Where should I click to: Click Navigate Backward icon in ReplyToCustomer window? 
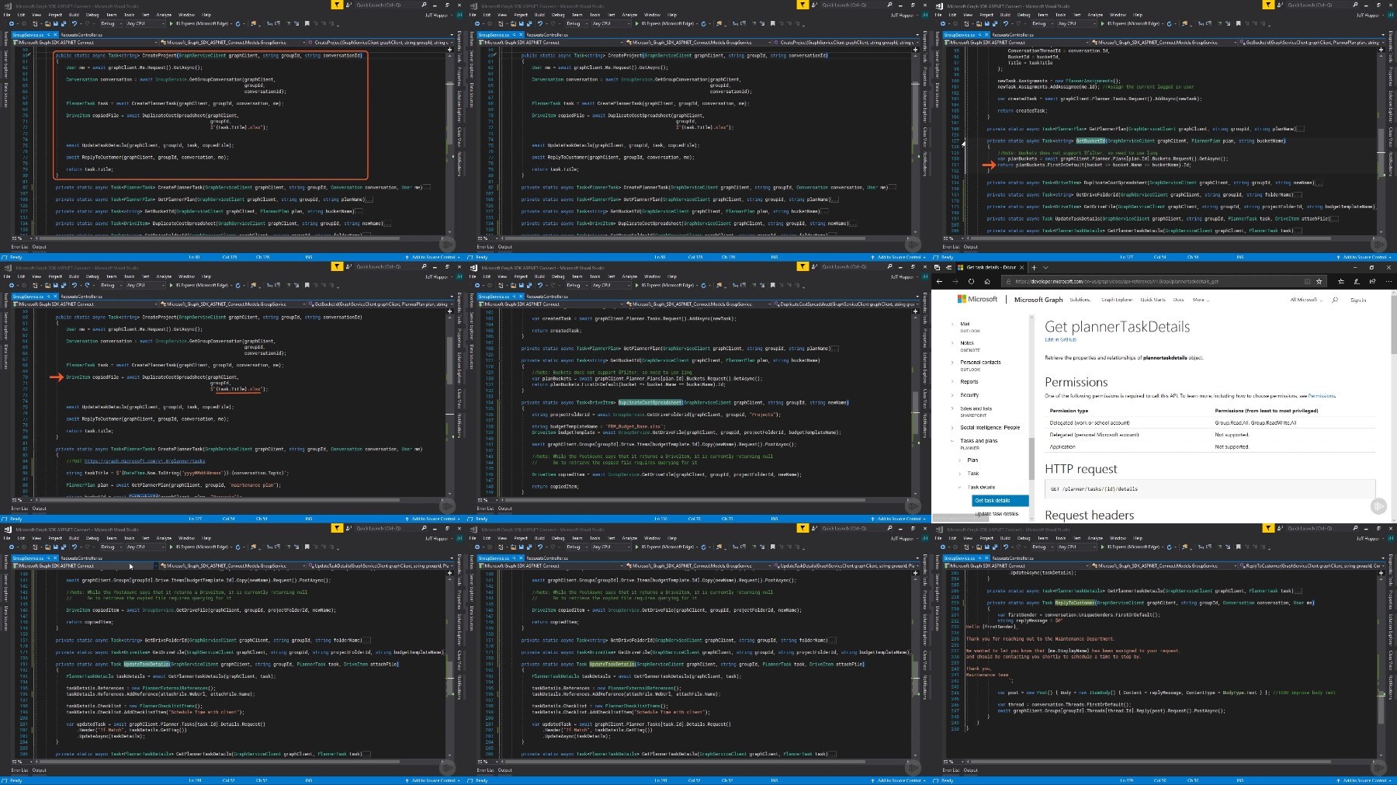click(943, 547)
